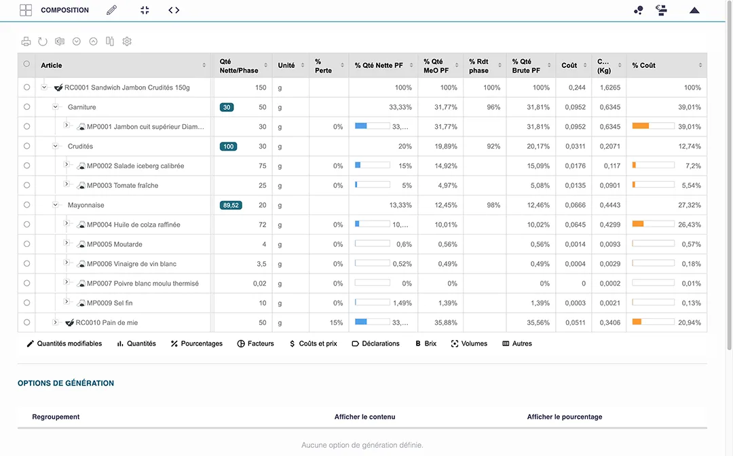The image size is (733, 456).
Task: Select the MP0005 Moutarde row radio
Action: coord(26,244)
